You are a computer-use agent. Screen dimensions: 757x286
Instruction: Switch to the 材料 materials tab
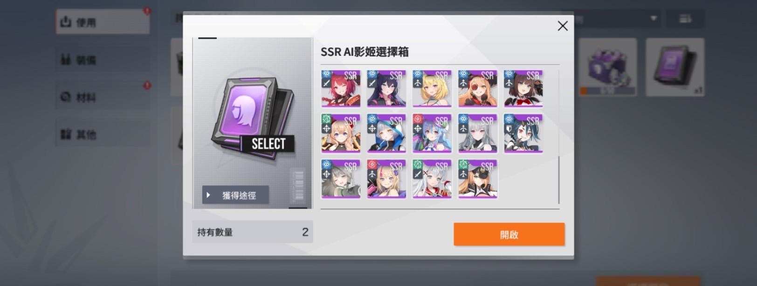[103, 97]
